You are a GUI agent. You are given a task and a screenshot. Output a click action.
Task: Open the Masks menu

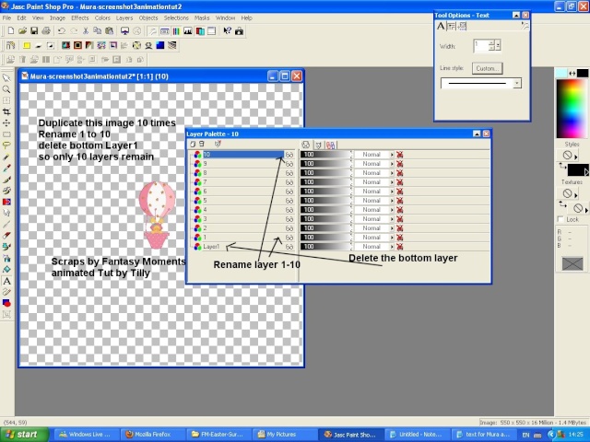(x=202, y=17)
